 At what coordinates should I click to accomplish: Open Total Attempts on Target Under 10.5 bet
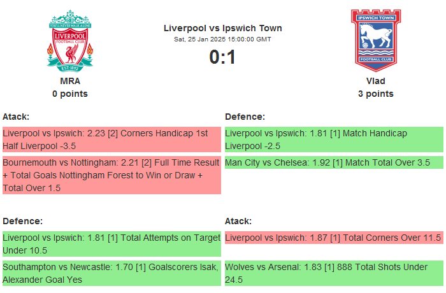[x=111, y=244]
